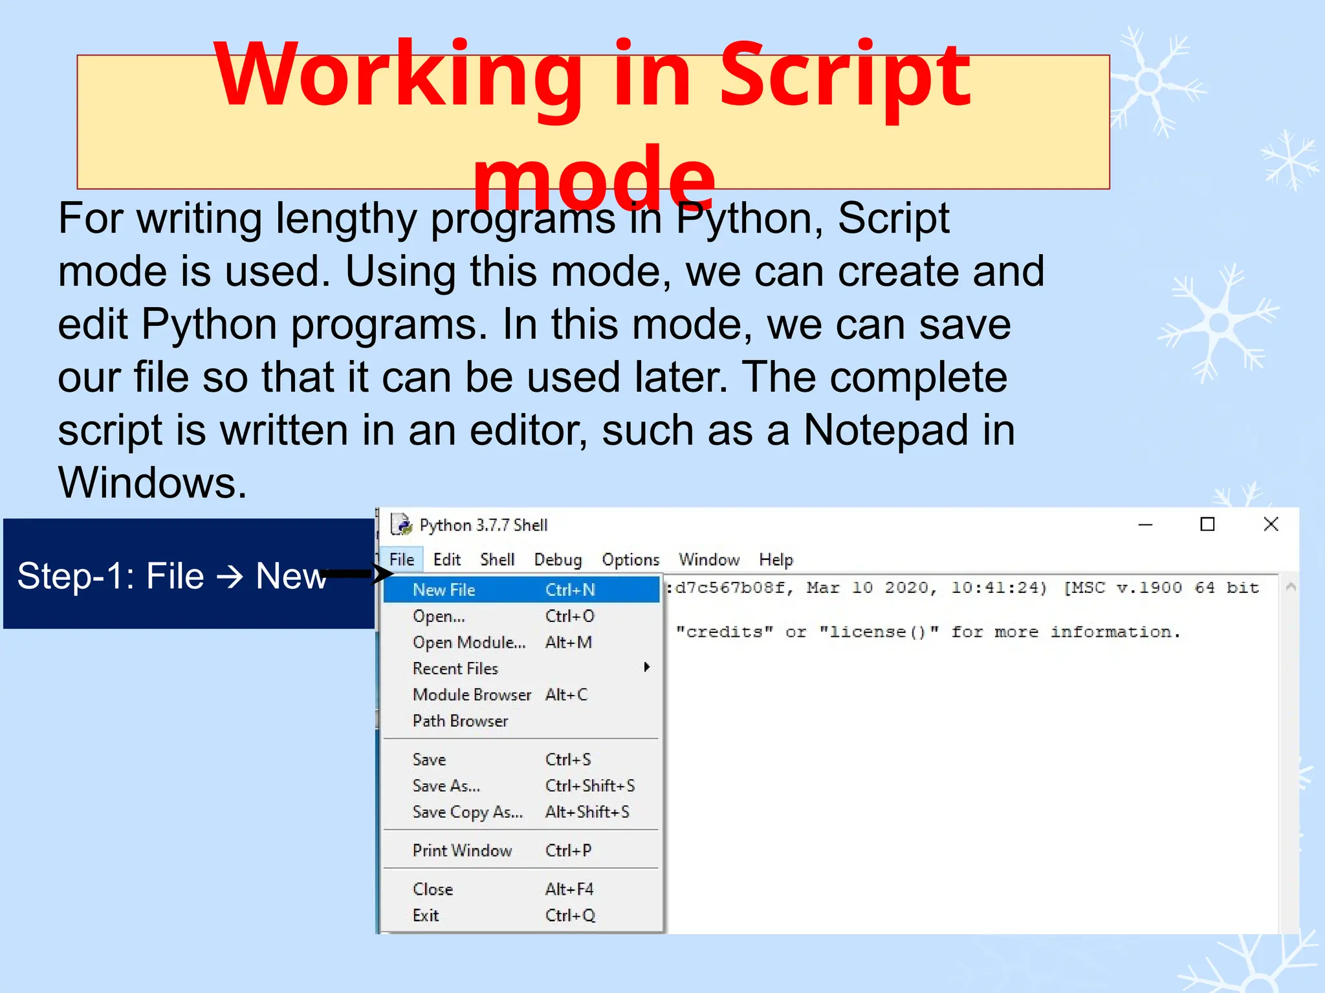This screenshot has width=1325, height=993.
Task: Open the Edit menu
Action: tap(446, 559)
